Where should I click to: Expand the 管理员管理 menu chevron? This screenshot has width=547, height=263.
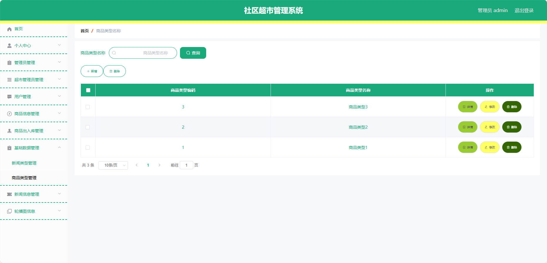click(x=59, y=62)
